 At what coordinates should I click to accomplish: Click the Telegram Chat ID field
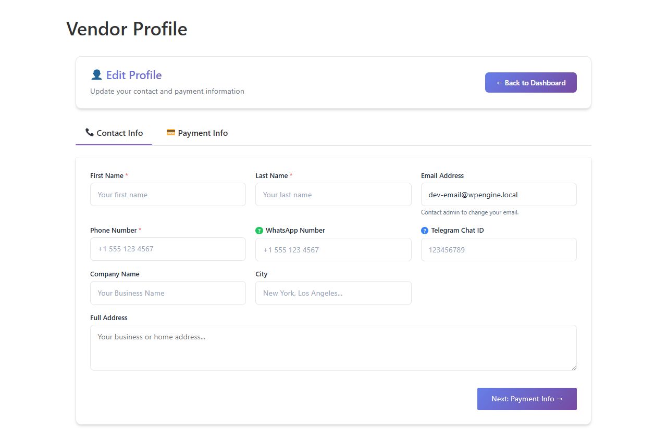pyautogui.click(x=498, y=250)
